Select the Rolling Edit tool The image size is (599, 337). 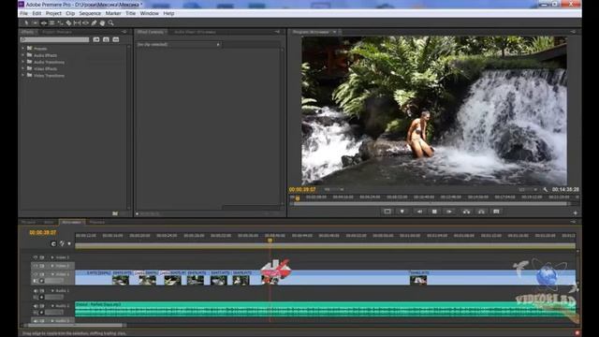click(x=51, y=22)
